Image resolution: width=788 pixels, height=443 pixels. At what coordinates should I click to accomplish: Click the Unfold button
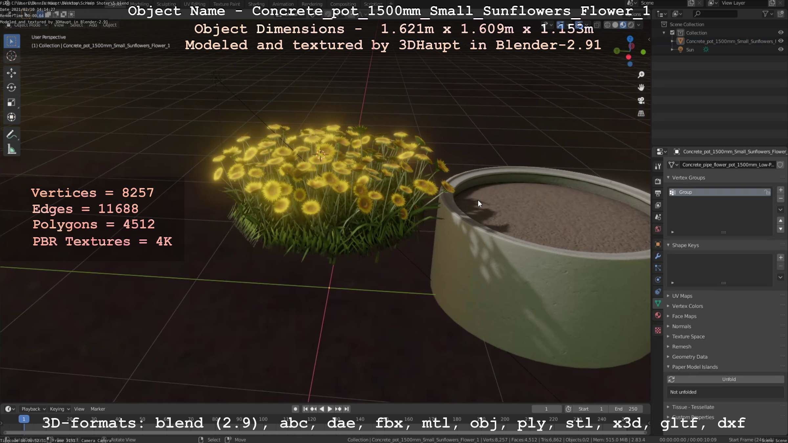pos(725,379)
